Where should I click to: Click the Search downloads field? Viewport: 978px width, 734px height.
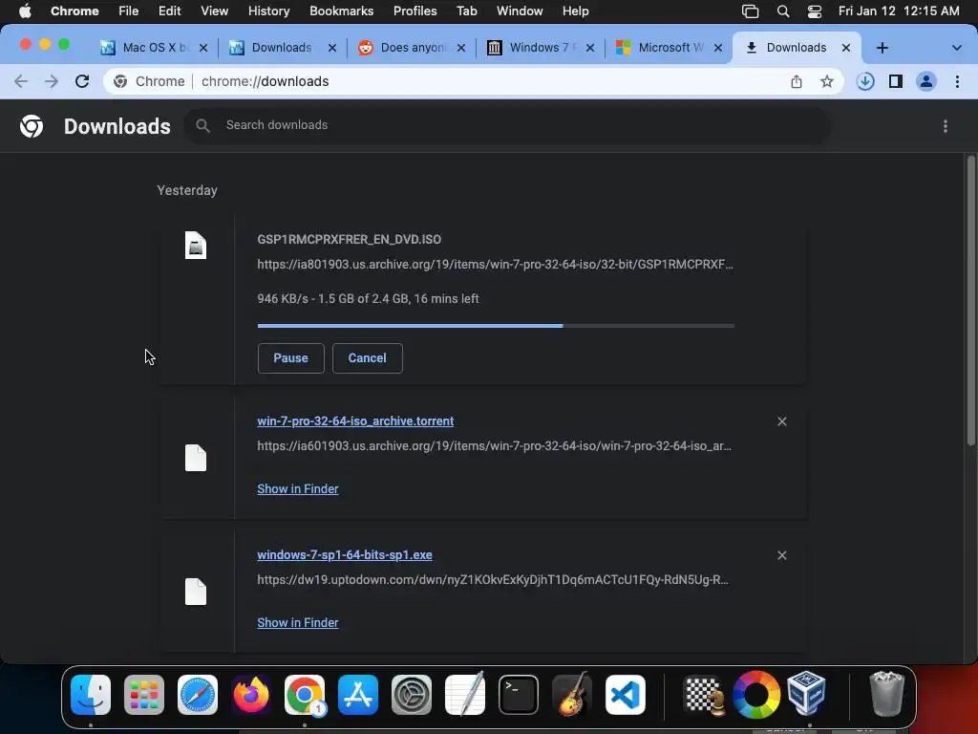[x=507, y=125]
